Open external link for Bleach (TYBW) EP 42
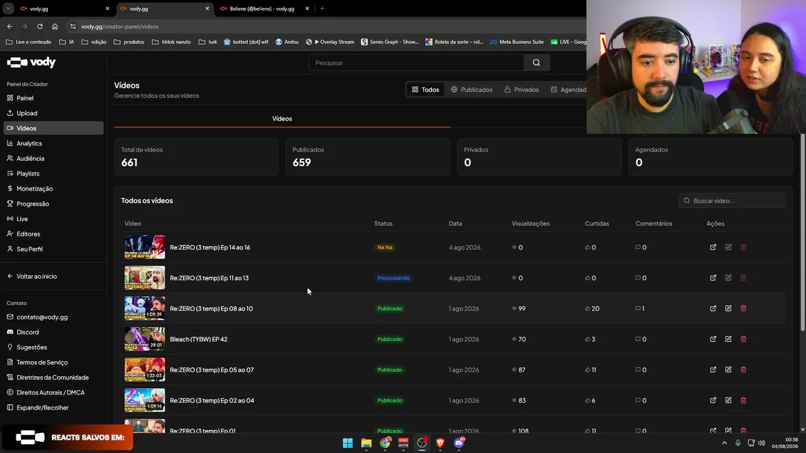This screenshot has height=453, width=806. (713, 339)
